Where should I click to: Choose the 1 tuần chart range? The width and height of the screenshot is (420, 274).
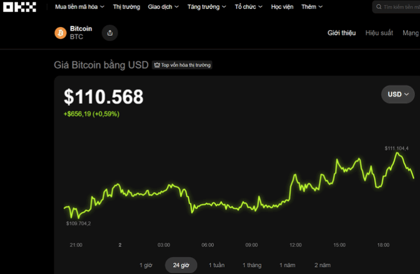point(217,265)
